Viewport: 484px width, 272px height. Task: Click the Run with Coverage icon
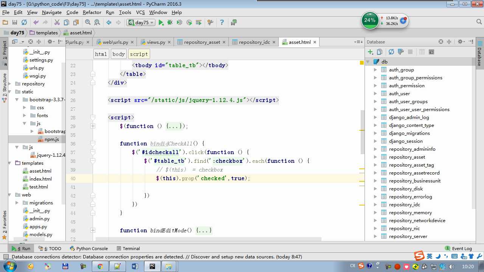tap(180, 23)
